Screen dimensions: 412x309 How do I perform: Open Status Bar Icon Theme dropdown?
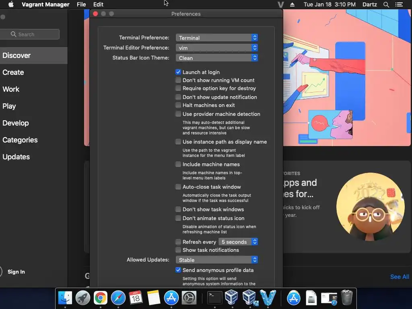[x=217, y=58]
